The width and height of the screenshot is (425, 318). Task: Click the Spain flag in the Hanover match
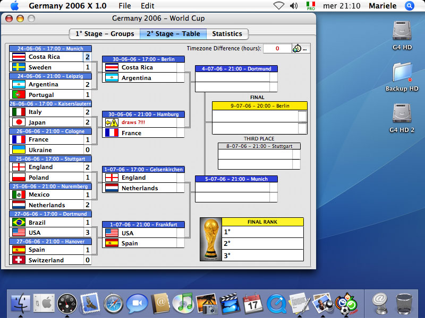tap(19, 250)
